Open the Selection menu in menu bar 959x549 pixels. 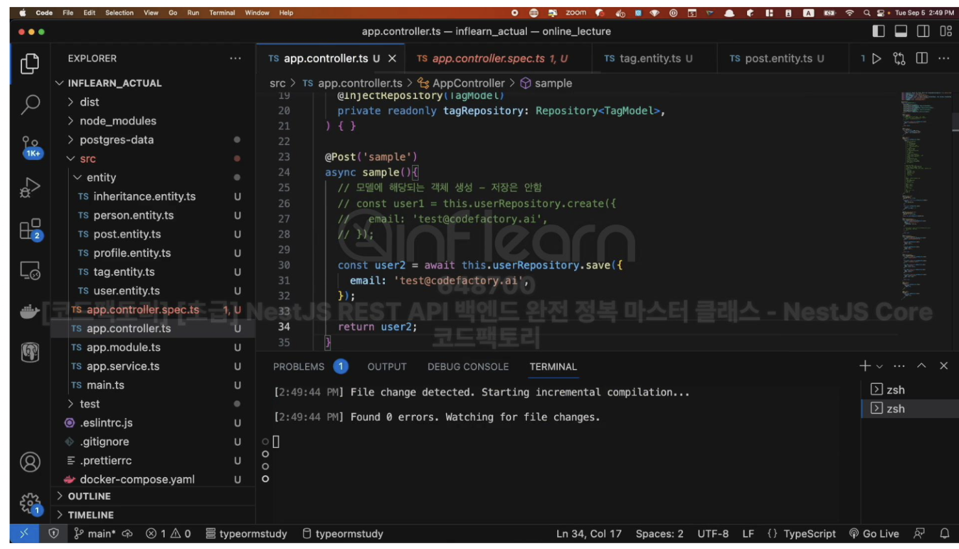(x=119, y=12)
